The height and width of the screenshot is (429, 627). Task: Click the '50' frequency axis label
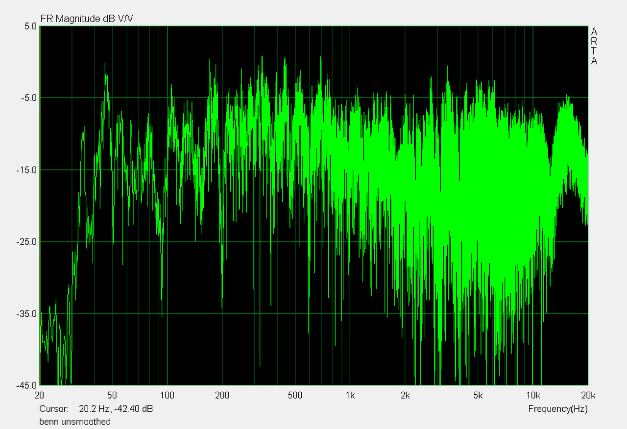(112, 396)
